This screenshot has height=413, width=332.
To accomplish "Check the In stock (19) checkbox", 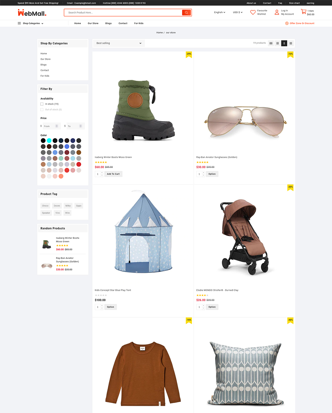I will pyautogui.click(x=42, y=104).
